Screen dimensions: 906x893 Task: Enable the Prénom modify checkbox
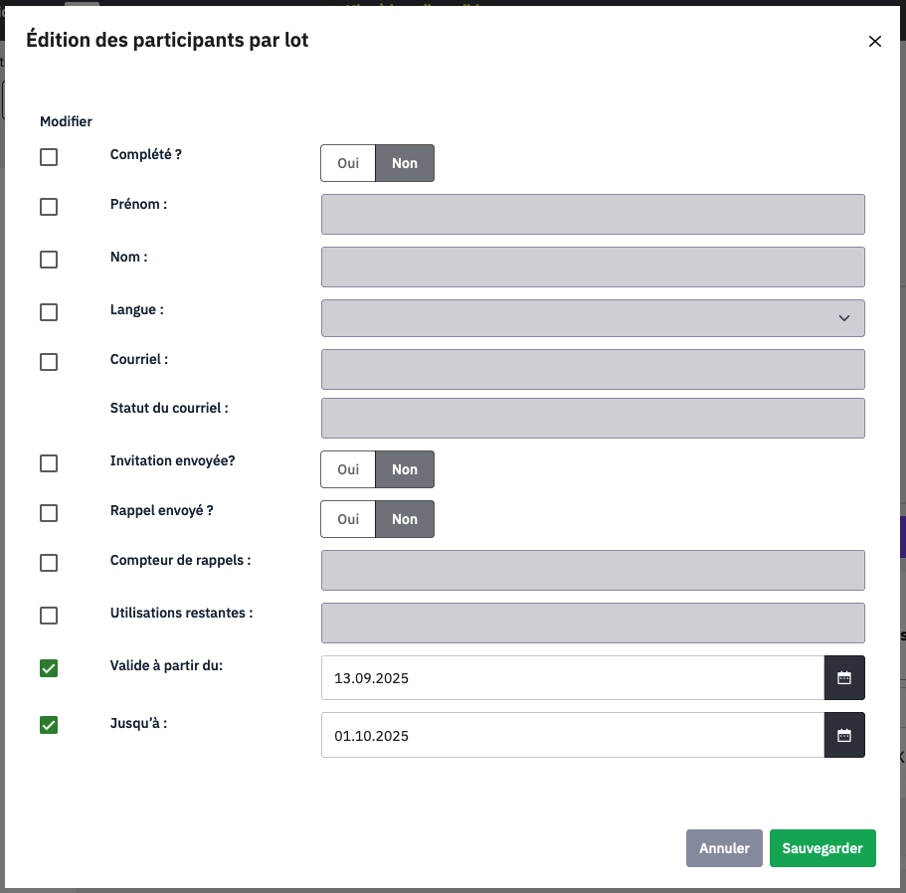(x=49, y=207)
